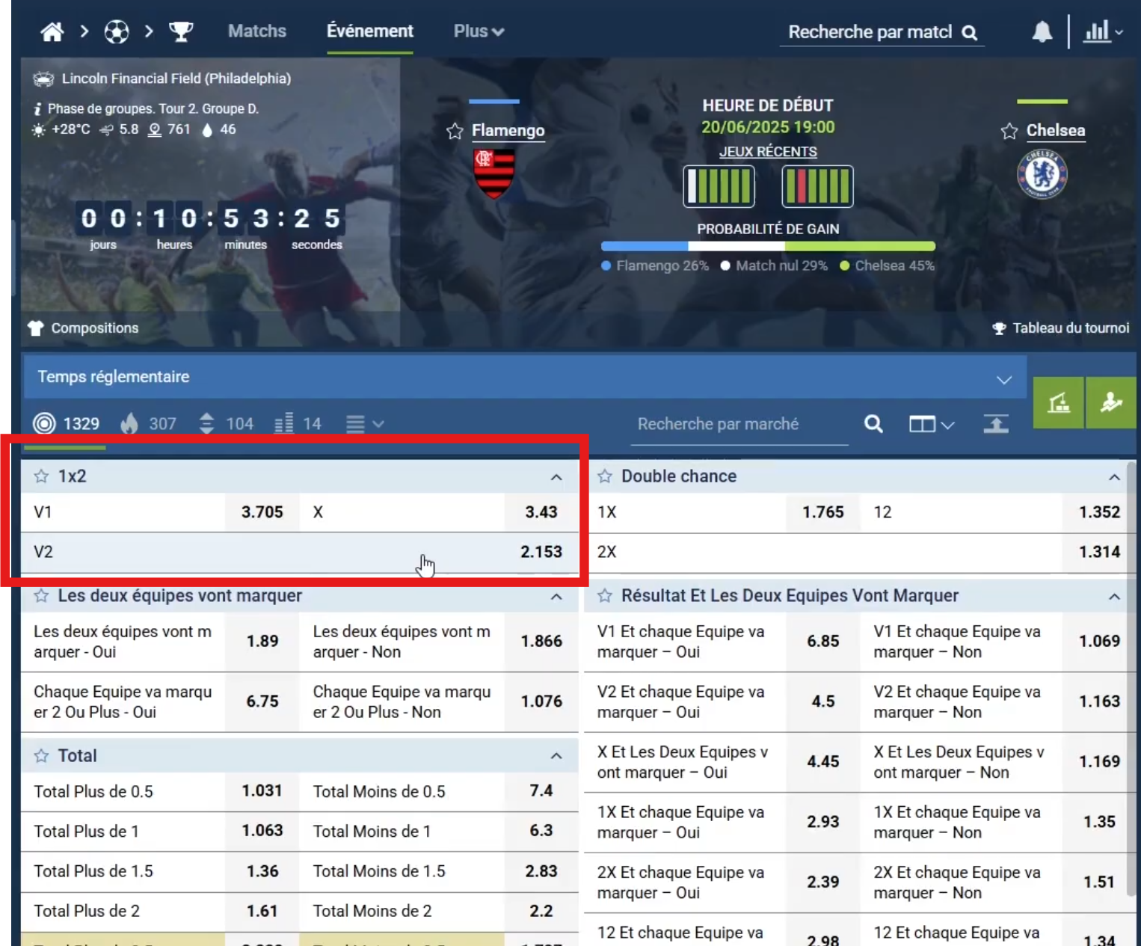Add Chelsea to favorites with star
The width and height of the screenshot is (1141, 946).
tap(1009, 132)
